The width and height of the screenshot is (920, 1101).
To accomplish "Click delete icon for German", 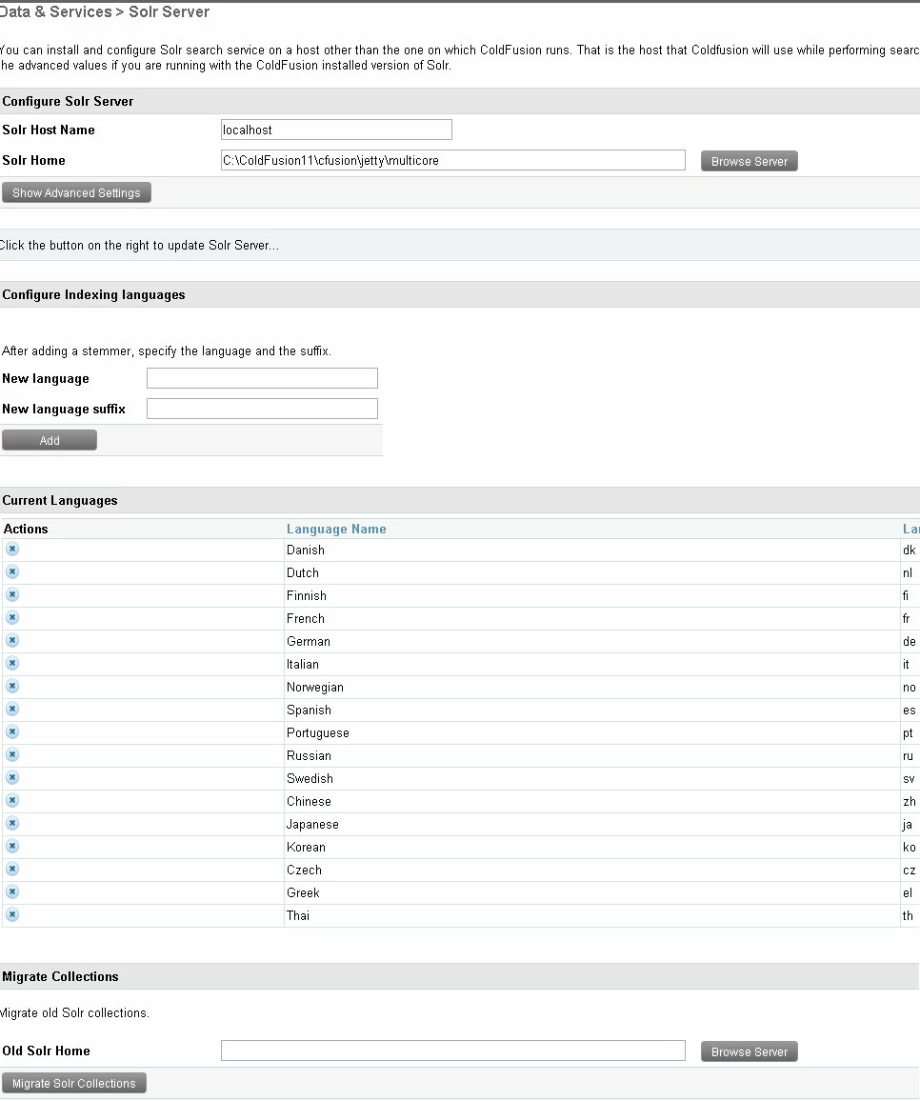I will [12, 640].
